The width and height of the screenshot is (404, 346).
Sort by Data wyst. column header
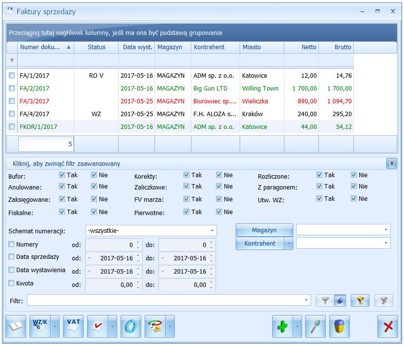(x=137, y=47)
